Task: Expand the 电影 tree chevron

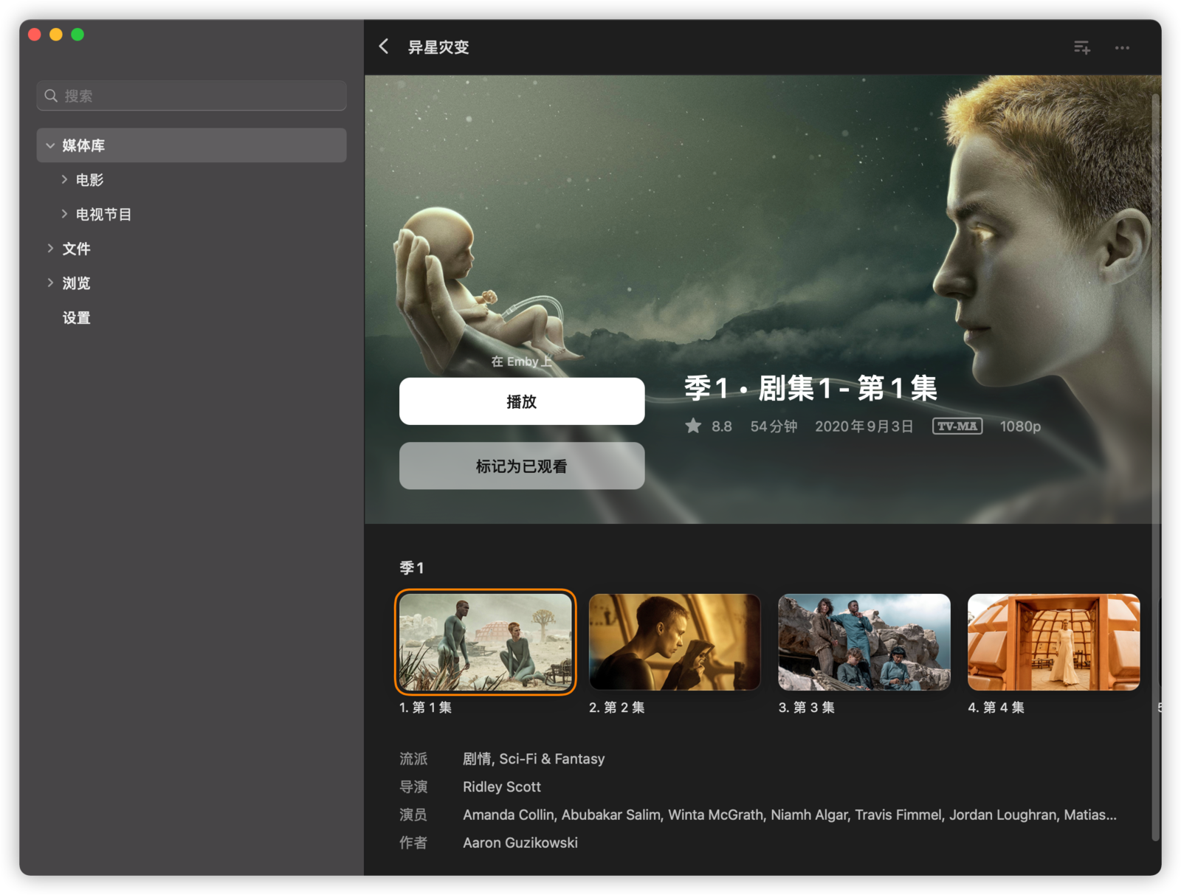Action: [x=64, y=179]
